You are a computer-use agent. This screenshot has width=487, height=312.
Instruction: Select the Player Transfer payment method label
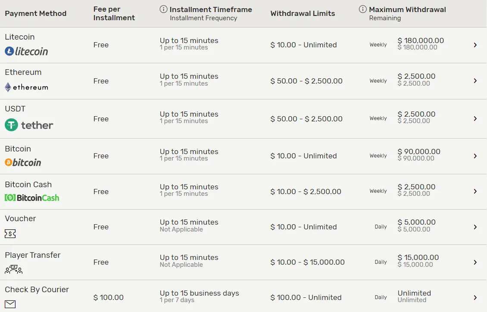32,255
